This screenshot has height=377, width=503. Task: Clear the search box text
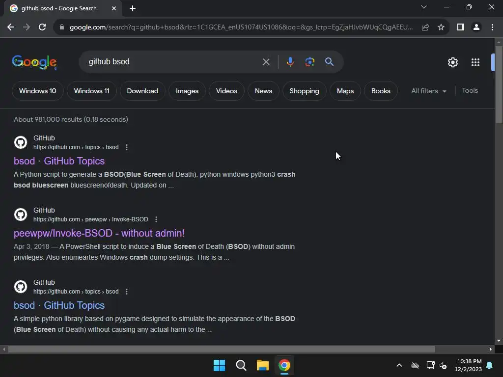pyautogui.click(x=266, y=62)
